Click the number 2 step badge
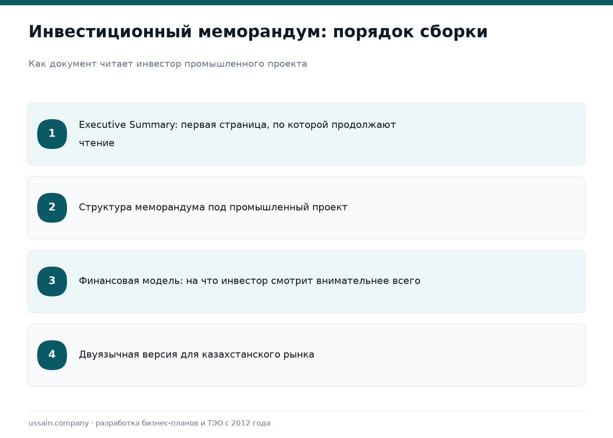613x438 pixels. 52,208
